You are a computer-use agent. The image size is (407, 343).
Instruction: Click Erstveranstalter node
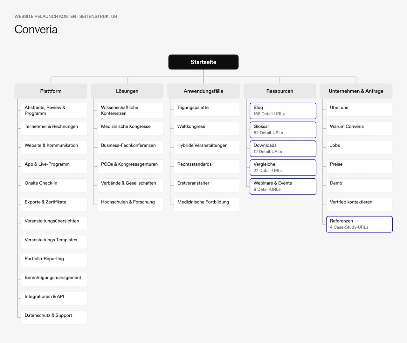click(x=207, y=185)
